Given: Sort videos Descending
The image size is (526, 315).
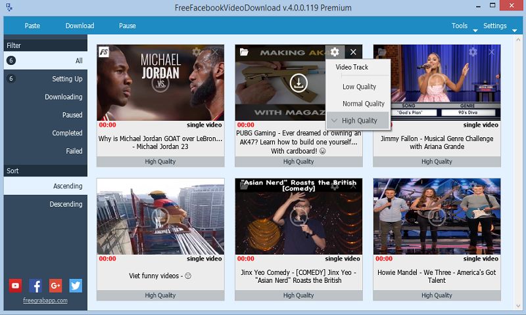Looking at the screenshot, I should click(45, 204).
